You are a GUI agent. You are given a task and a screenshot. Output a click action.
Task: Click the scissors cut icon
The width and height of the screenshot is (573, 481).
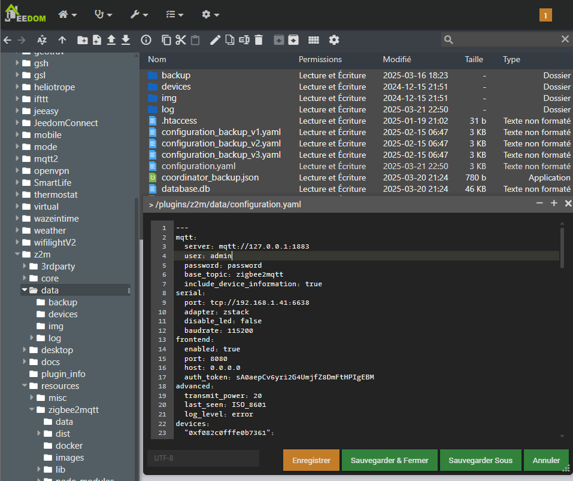point(181,40)
